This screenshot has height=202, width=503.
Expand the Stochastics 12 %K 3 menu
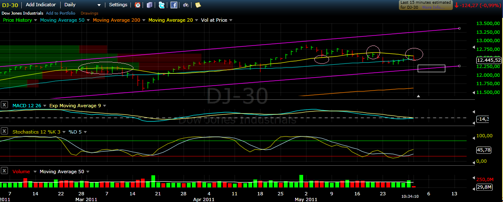coord(64,132)
